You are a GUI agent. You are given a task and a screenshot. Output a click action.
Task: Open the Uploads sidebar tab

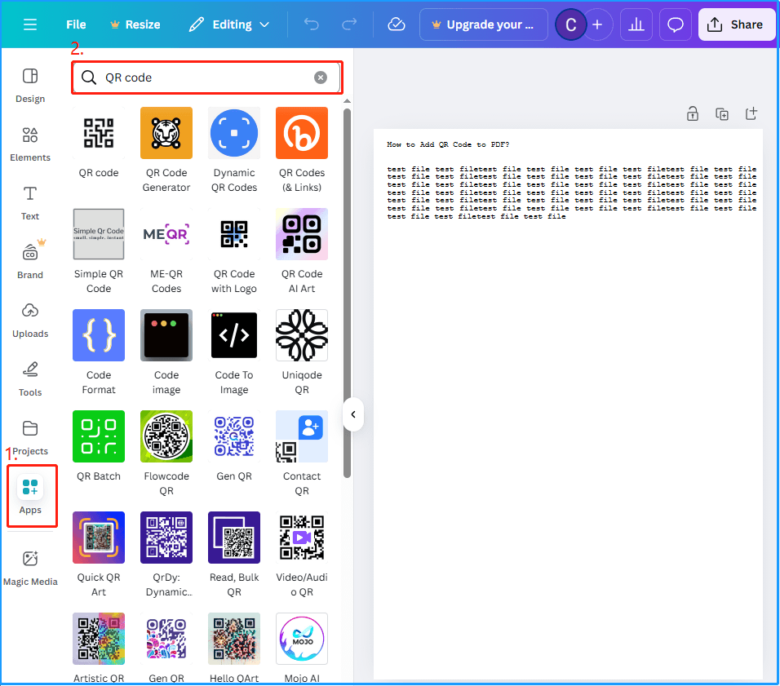point(30,321)
